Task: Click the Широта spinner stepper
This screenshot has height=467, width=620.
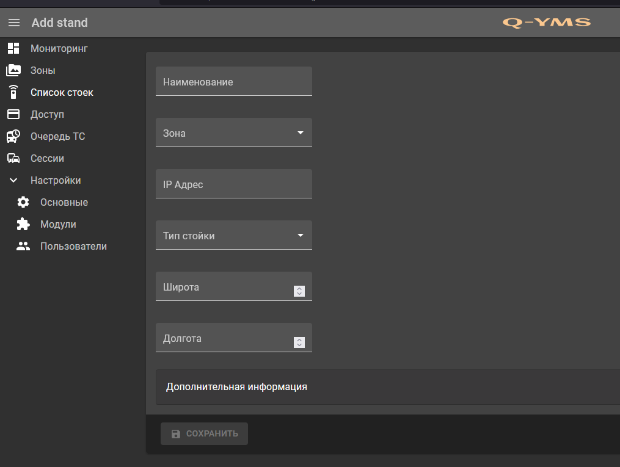Action: (299, 291)
